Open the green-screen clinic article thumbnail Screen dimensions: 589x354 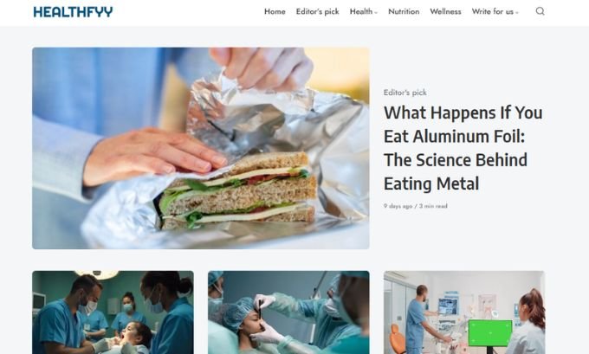[464, 312]
